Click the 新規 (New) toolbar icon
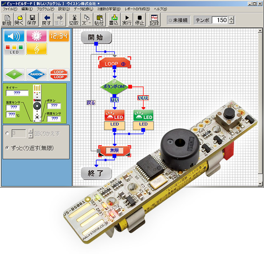The width and height of the screenshot is (264, 254). tap(7, 20)
